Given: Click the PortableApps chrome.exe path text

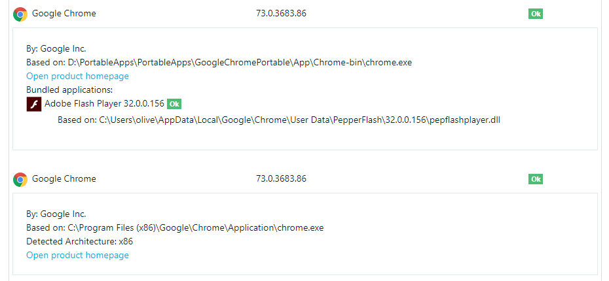Looking at the screenshot, I should (x=240, y=62).
